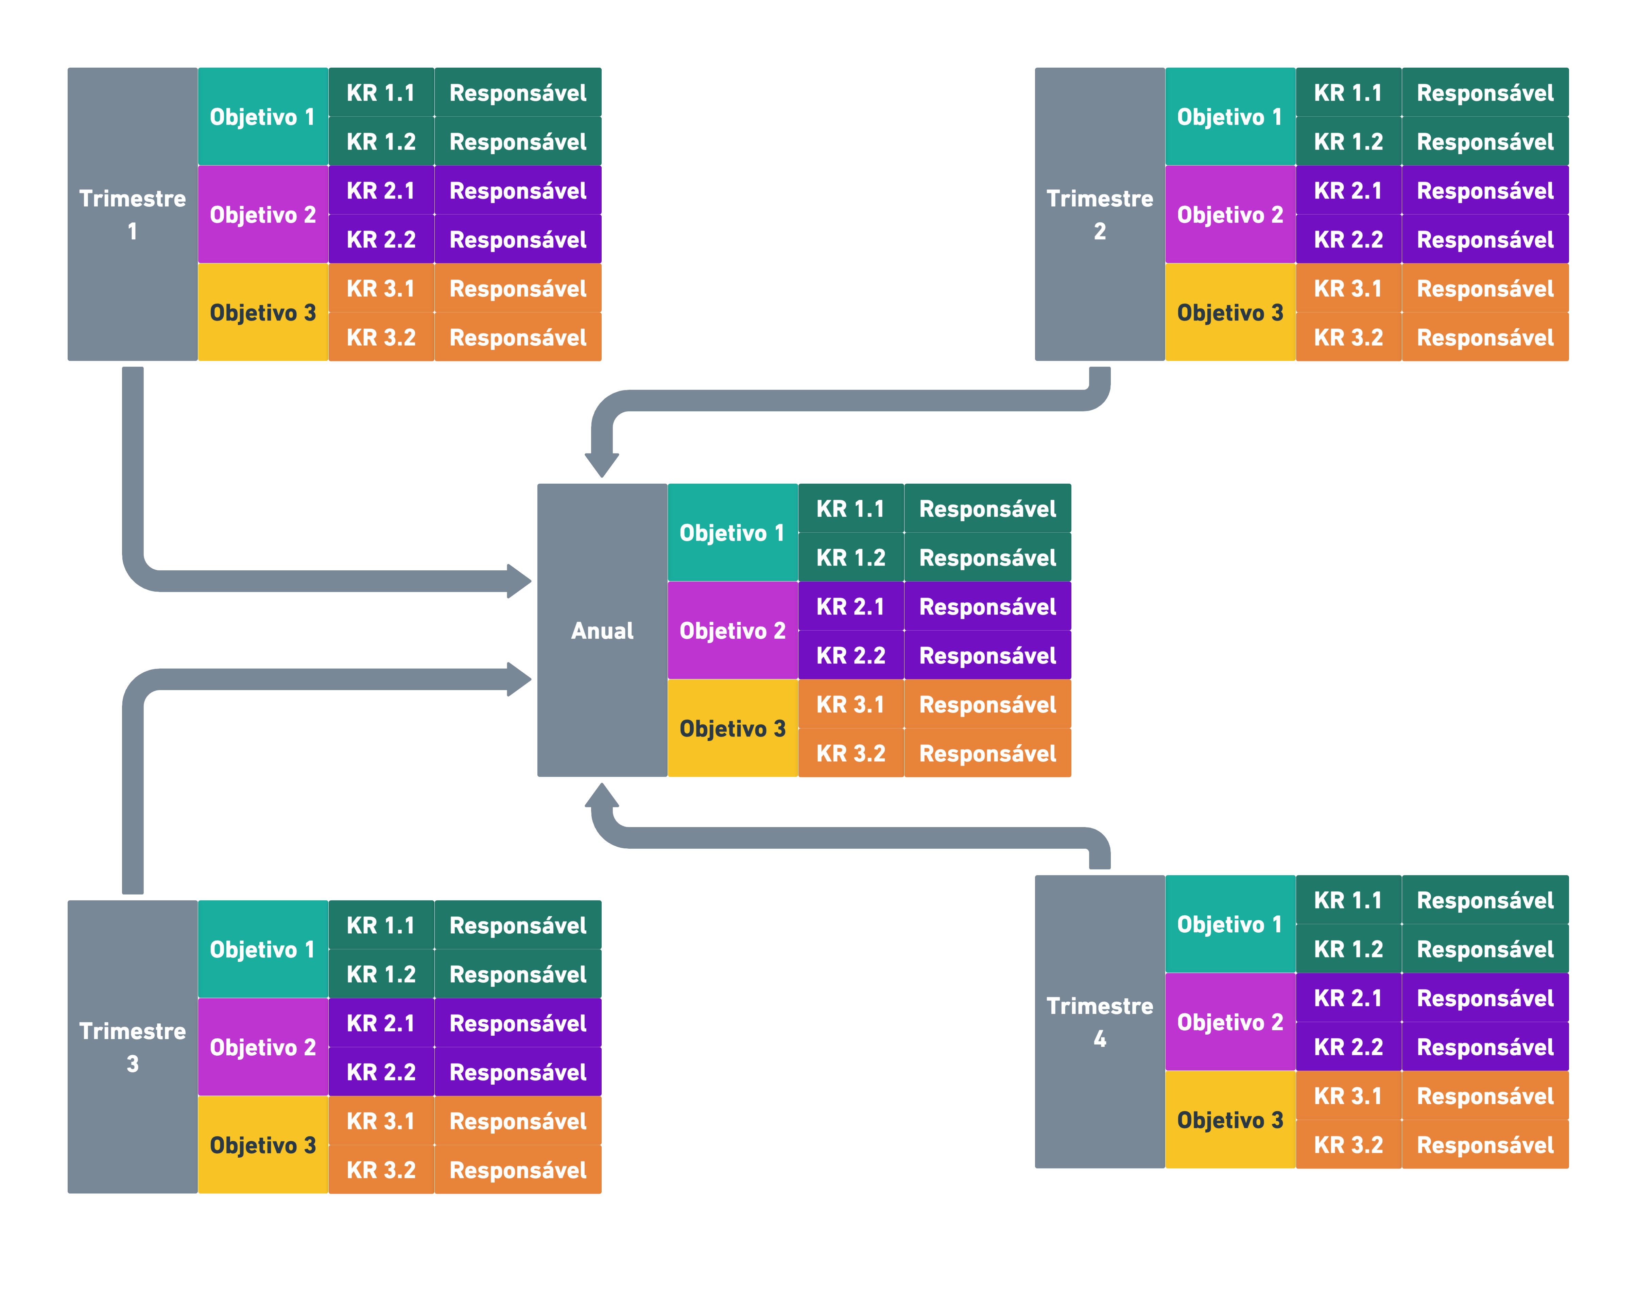Click KR 3.2 in Trimestre 1
The width and height of the screenshot is (1637, 1296).
tap(381, 337)
